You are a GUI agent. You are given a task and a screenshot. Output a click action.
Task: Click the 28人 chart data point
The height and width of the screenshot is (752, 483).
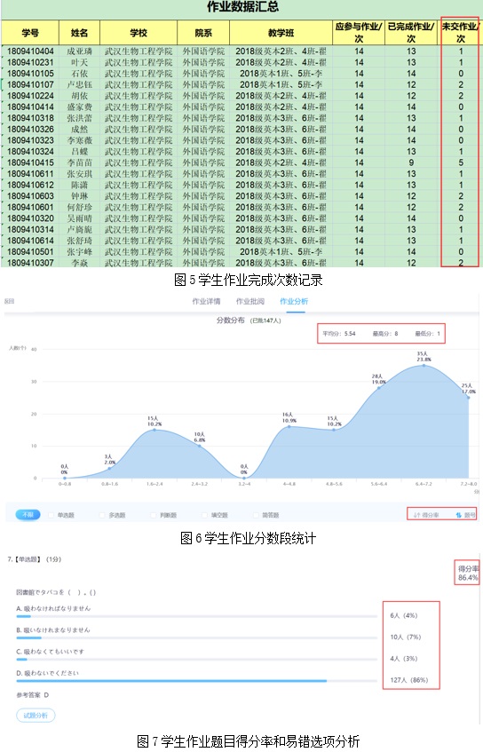[x=378, y=387]
